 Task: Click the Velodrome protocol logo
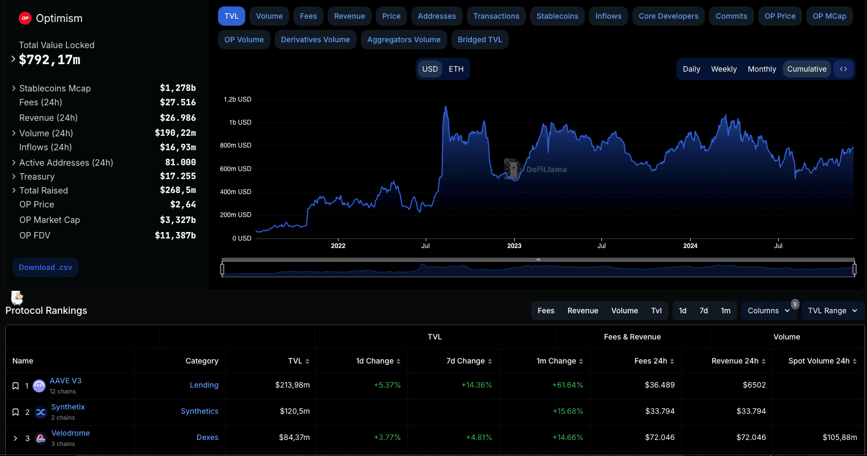click(41, 438)
